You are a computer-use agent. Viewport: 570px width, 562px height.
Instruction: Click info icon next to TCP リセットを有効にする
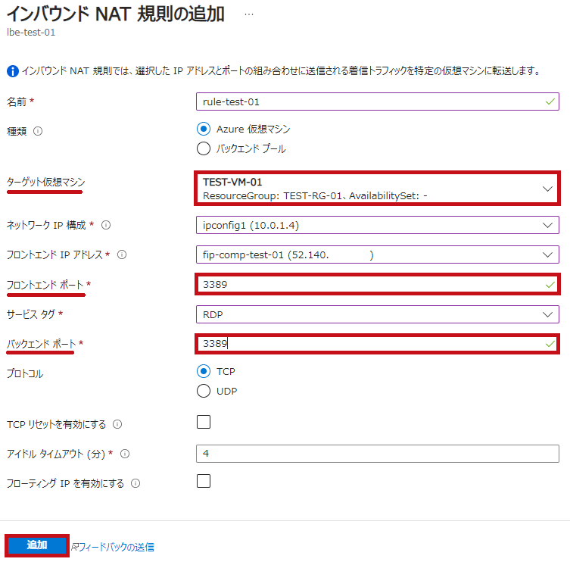[x=117, y=424]
